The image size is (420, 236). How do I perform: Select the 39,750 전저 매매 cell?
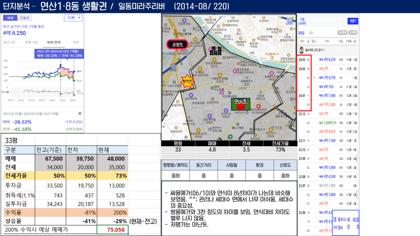pyautogui.click(x=82, y=159)
